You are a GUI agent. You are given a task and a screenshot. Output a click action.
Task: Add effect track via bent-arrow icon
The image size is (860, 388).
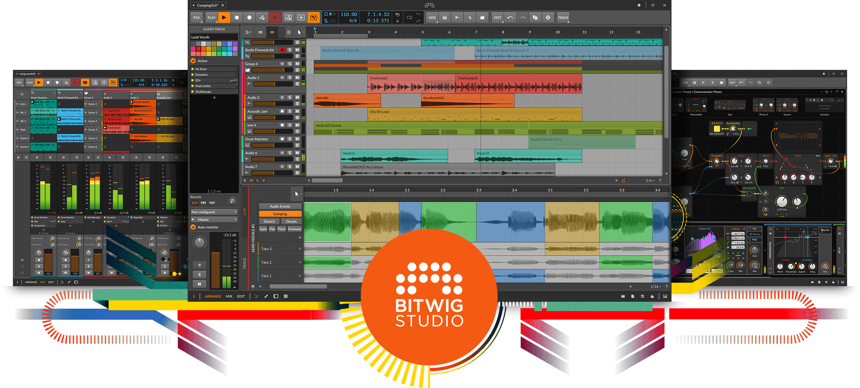point(469,18)
